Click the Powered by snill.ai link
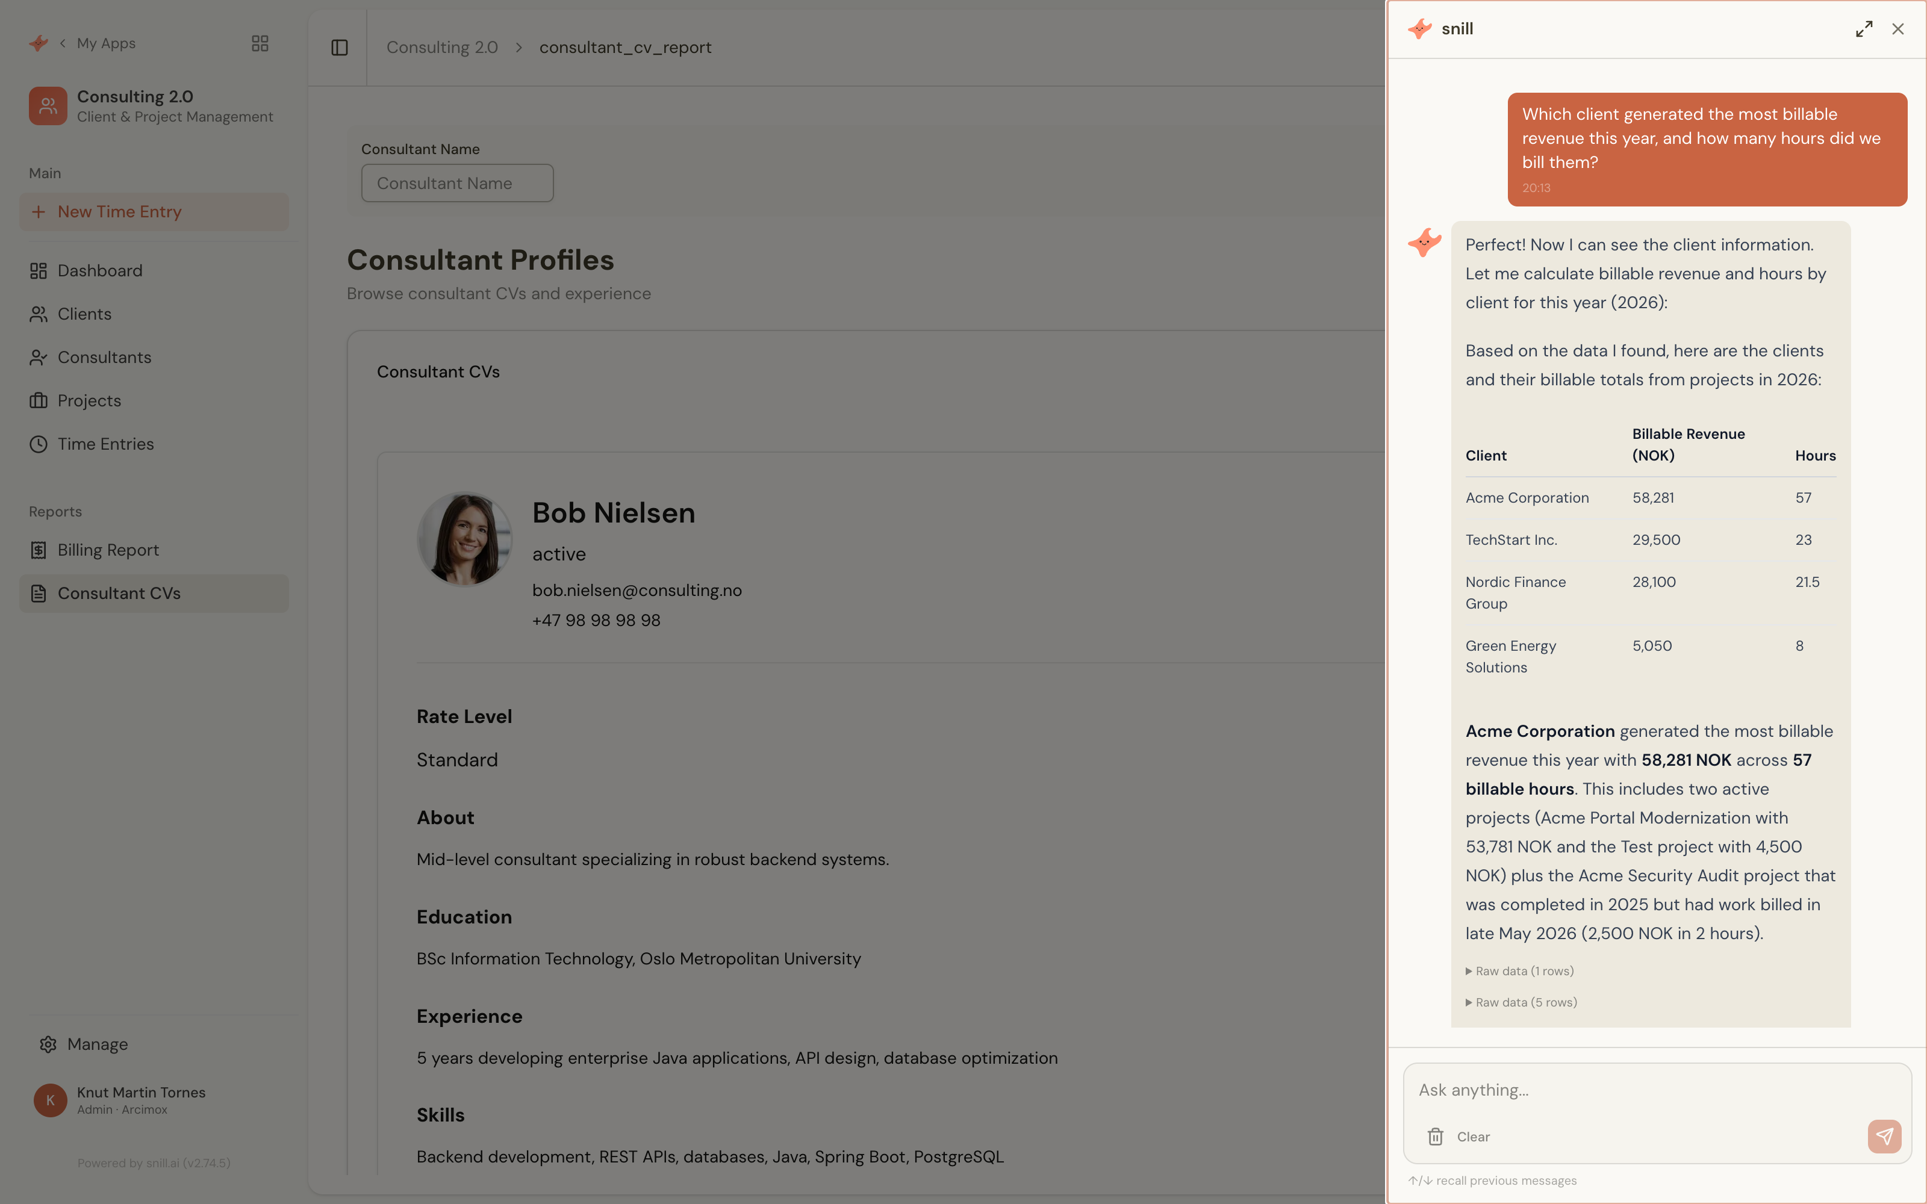This screenshot has width=1927, height=1204. coord(154,1162)
